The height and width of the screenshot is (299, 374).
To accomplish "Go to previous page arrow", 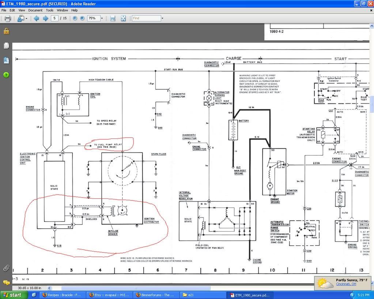I will 37,18.
